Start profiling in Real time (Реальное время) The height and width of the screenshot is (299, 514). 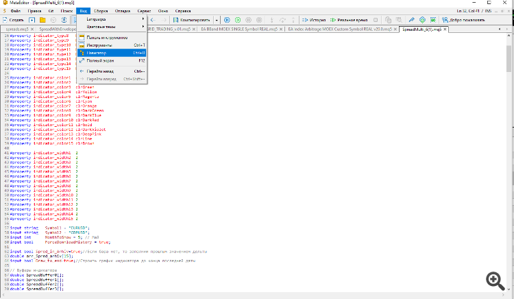coord(349,20)
